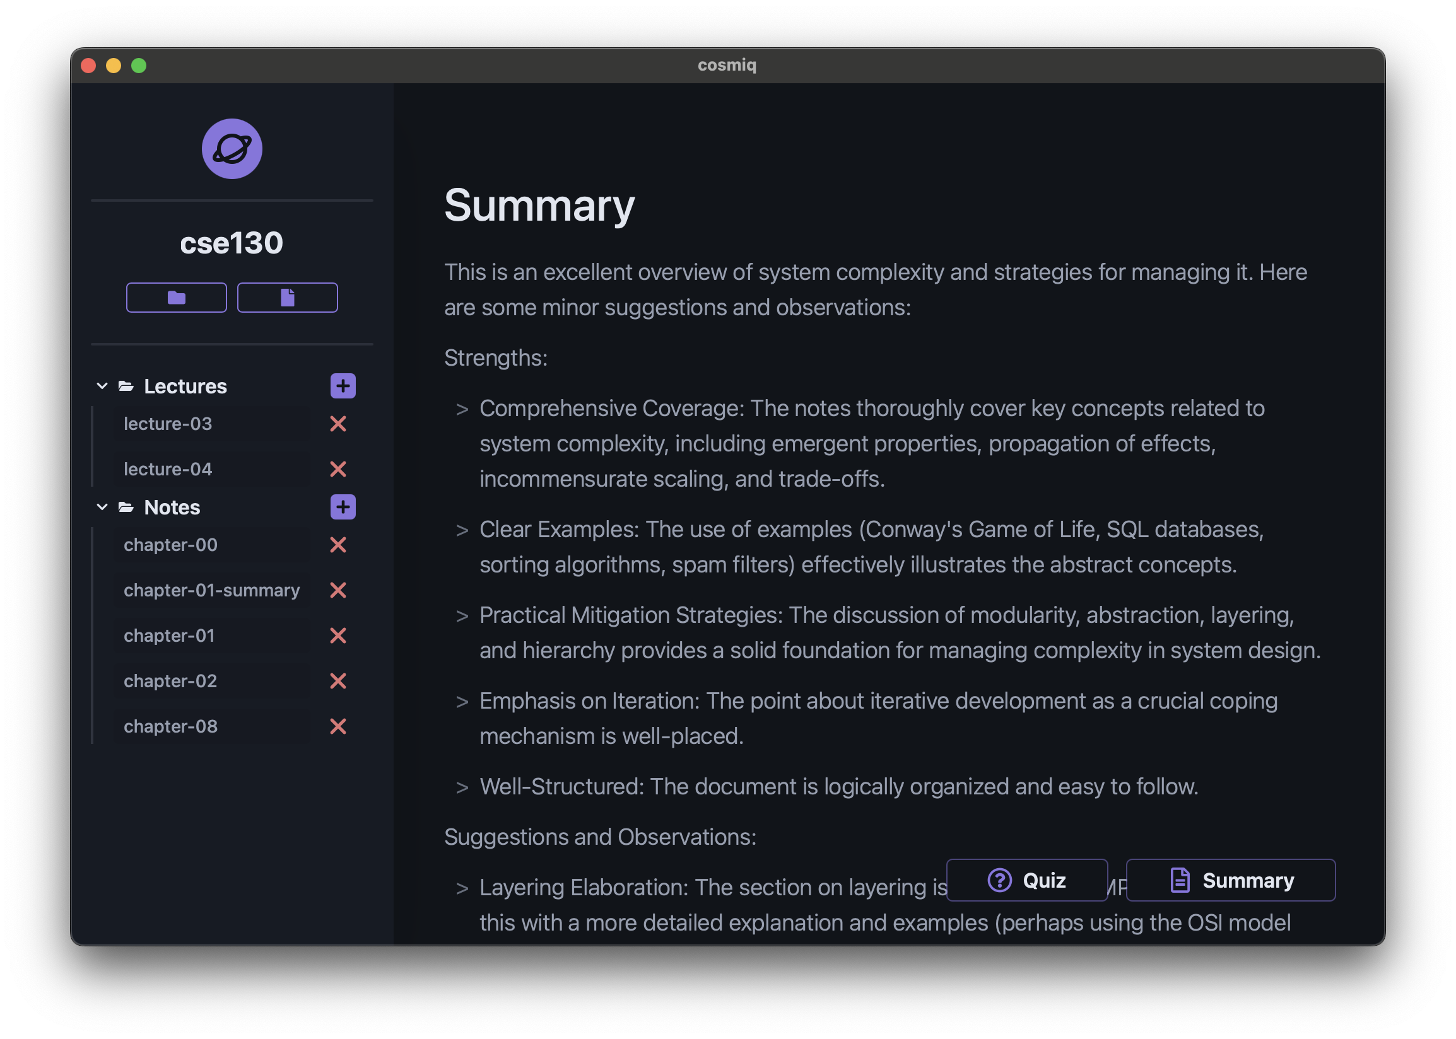Remove chapter-01-summary with red X

point(338,590)
